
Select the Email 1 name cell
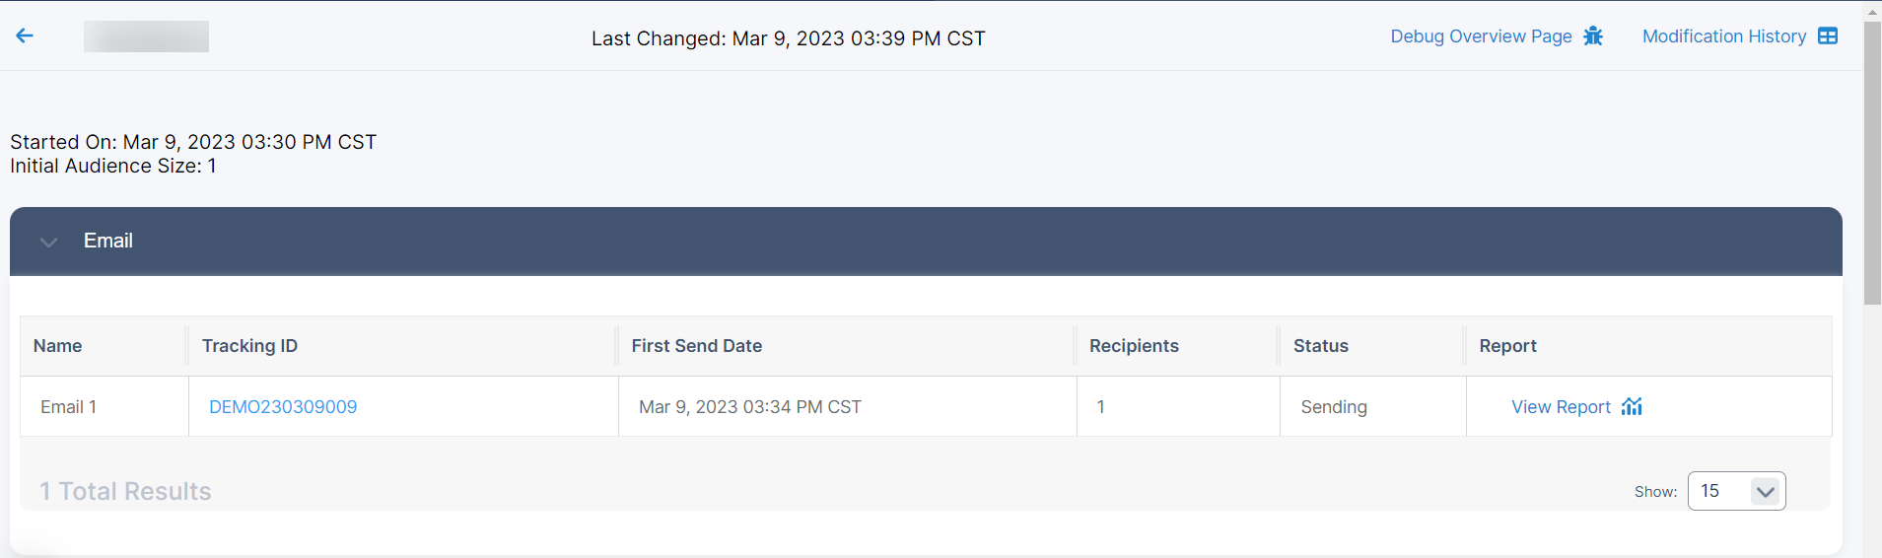point(69,407)
